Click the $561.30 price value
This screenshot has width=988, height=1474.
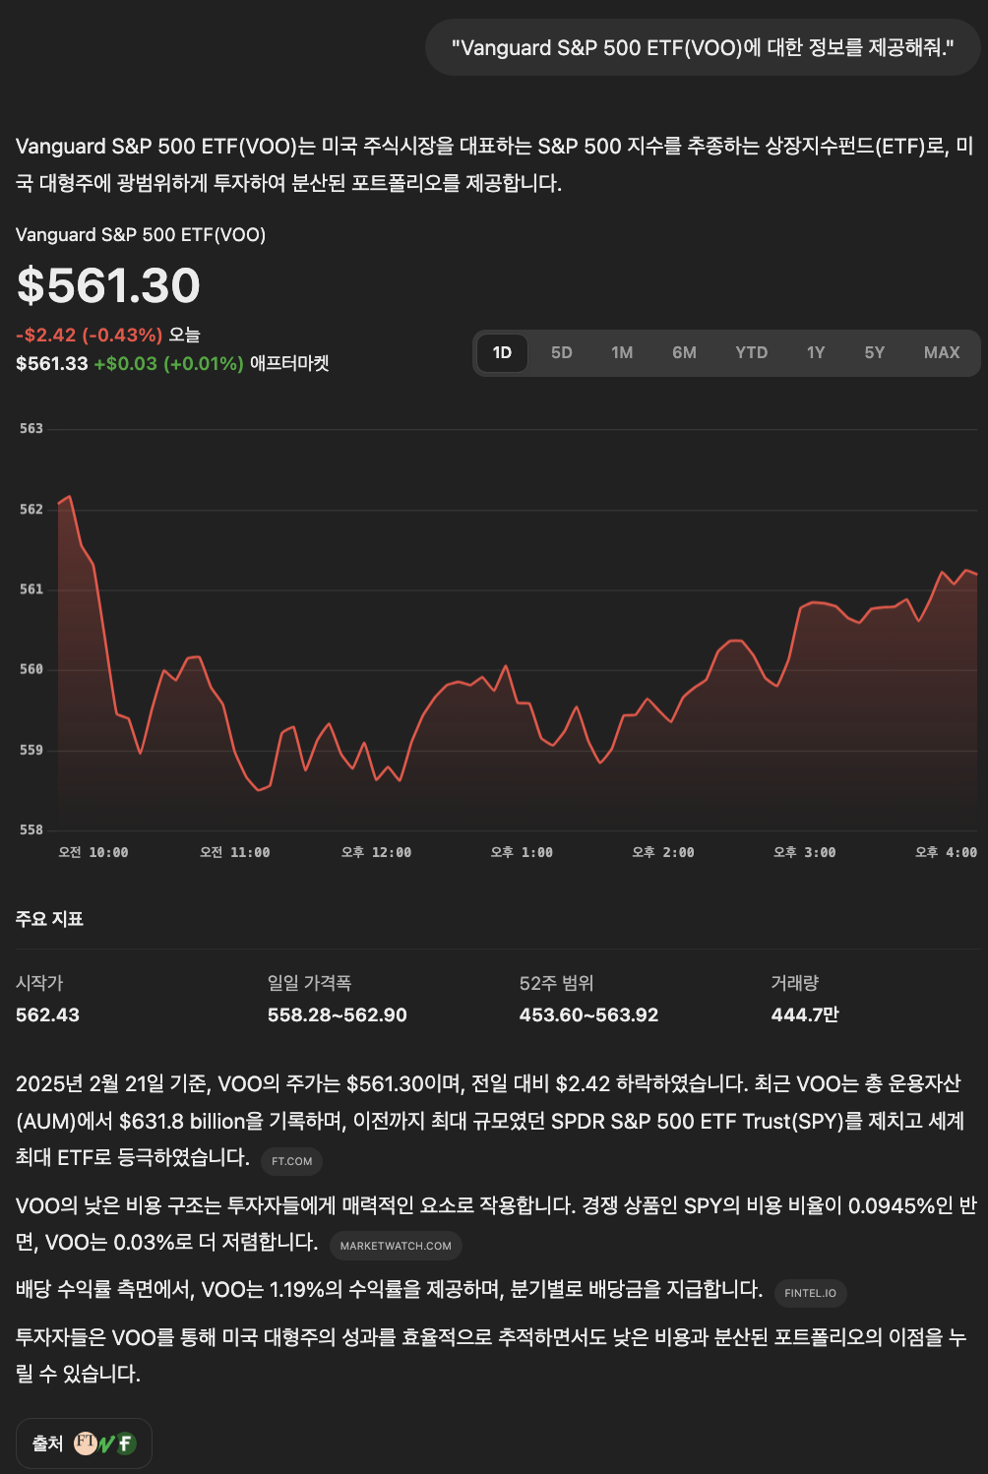108,285
